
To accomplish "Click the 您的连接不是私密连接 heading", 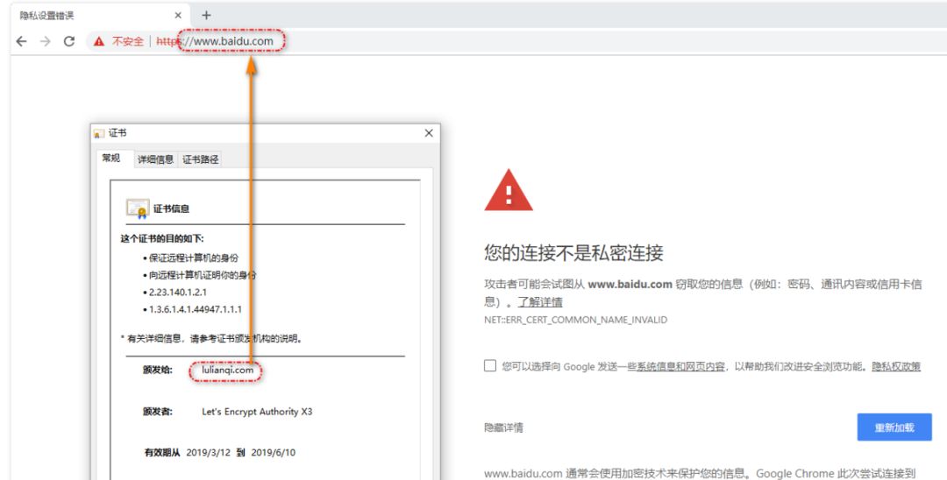I will pyautogui.click(x=573, y=252).
